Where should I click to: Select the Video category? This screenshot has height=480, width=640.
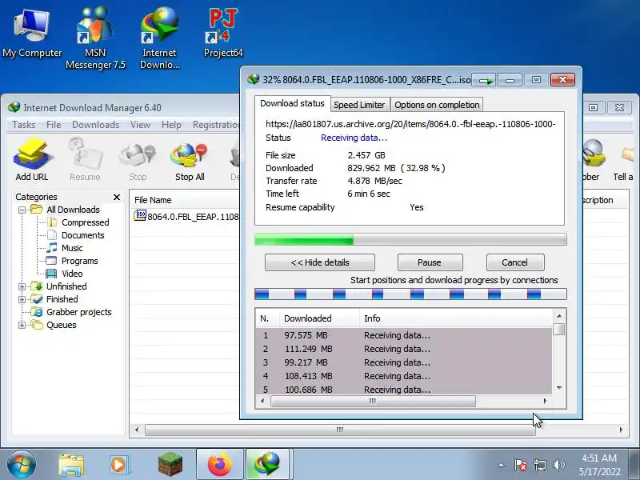tap(72, 274)
